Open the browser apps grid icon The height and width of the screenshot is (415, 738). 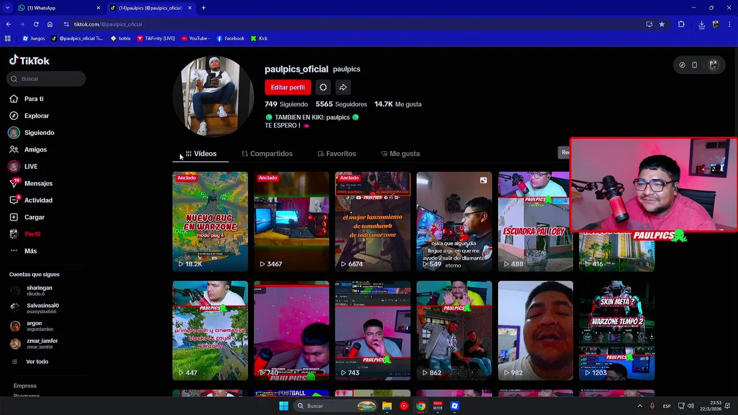click(x=7, y=39)
